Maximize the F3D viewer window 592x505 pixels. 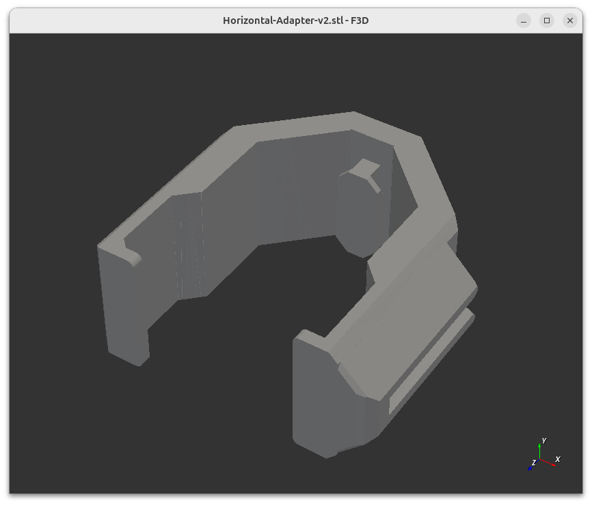coord(547,21)
